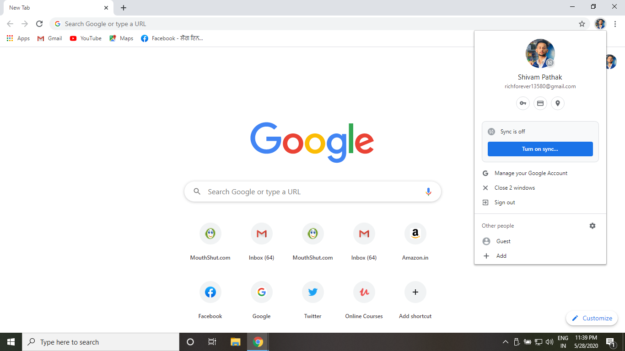The width and height of the screenshot is (625, 351).
Task: Open volume speaker icon in tray
Action: (550, 342)
